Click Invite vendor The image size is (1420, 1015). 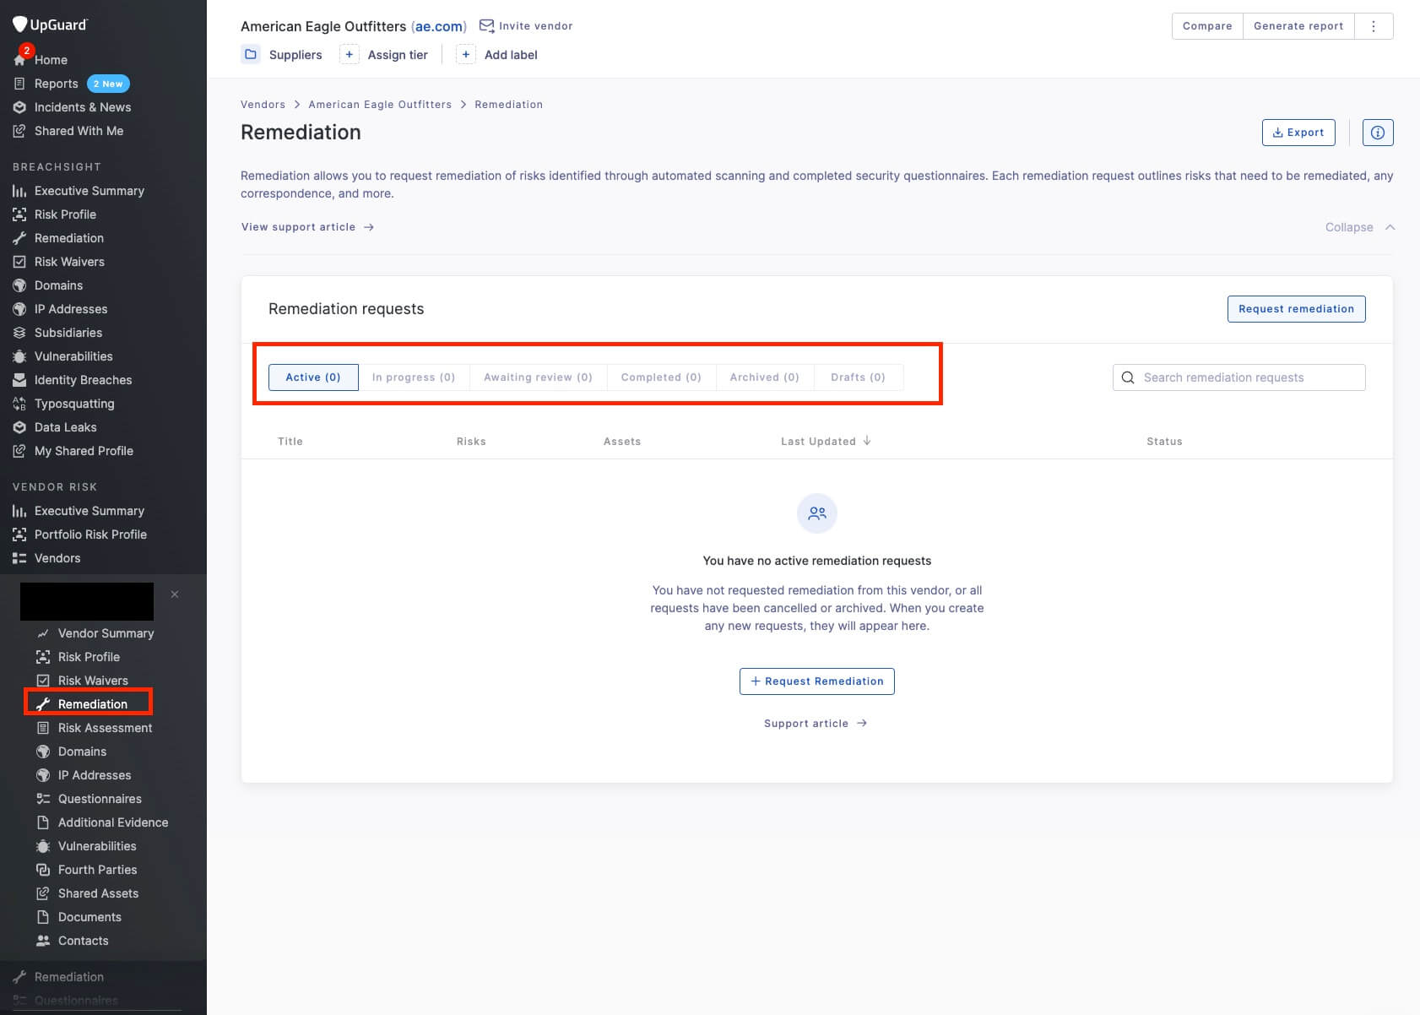(526, 26)
